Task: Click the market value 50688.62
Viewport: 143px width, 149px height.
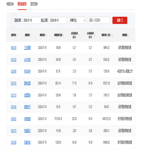Action: pyautogui.click(x=106, y=142)
